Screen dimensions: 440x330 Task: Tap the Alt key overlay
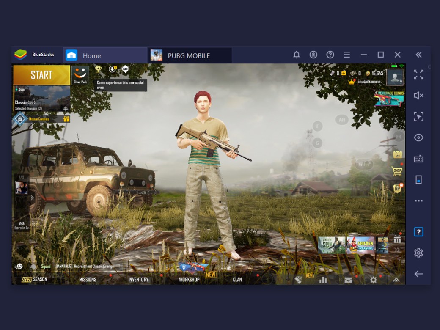342,120
